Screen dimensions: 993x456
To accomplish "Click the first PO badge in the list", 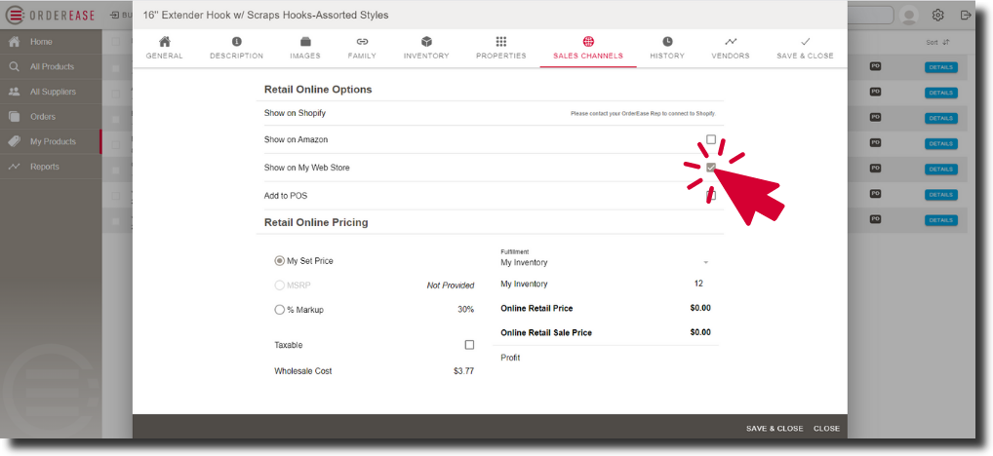I will pos(875,66).
